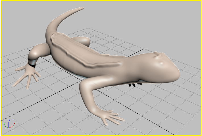
Task: Click the red "x" axis label
Action: coord(14,124)
